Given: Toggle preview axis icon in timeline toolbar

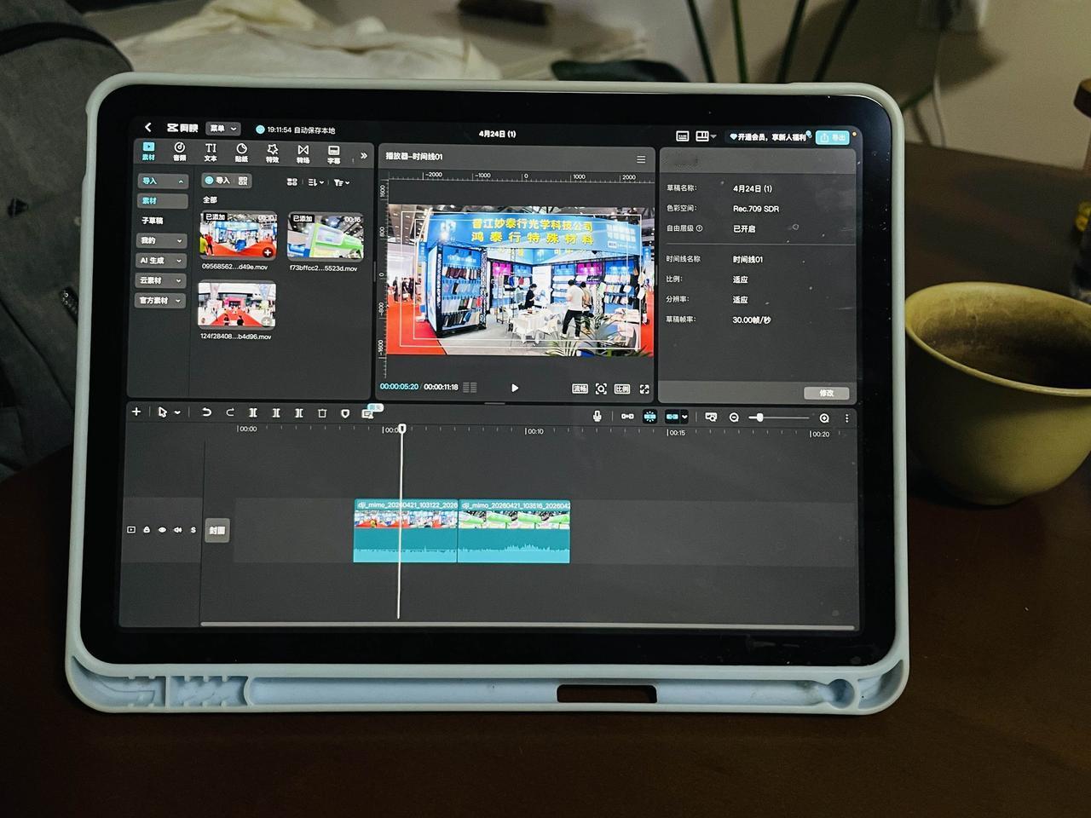Looking at the screenshot, I should 711,418.
